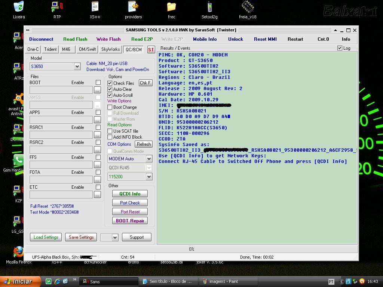Click Read E2P in the toolbar

[142, 39]
